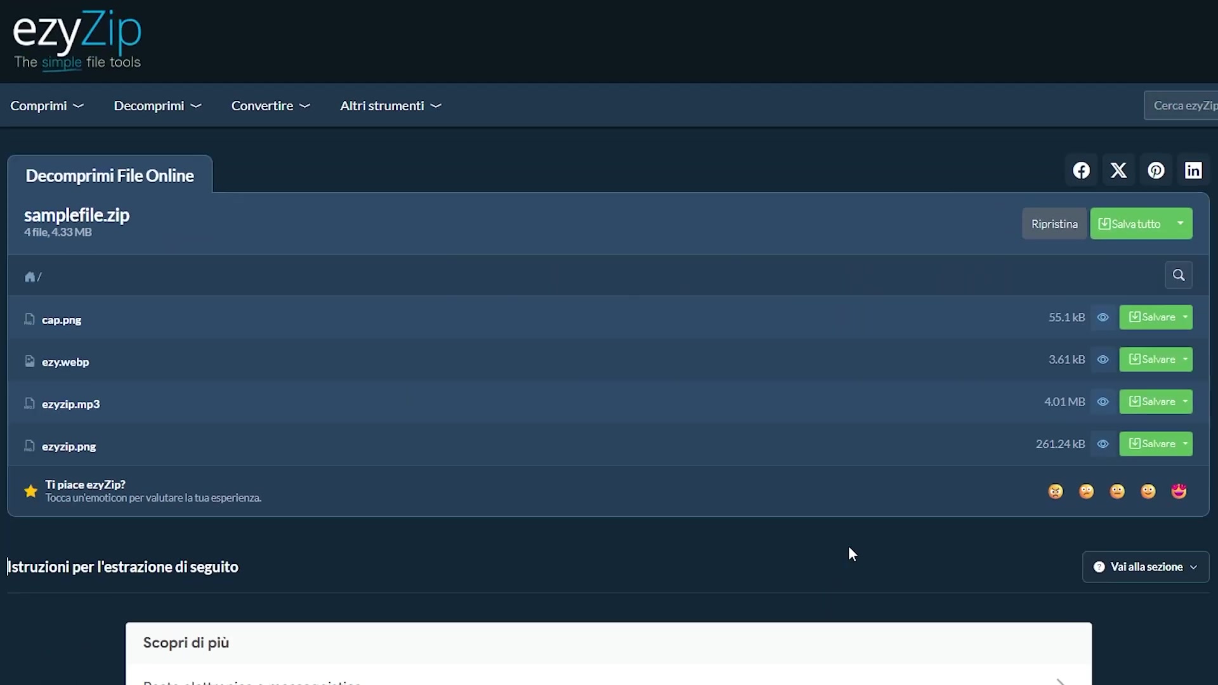
Task: Click the ezyzip.mp3 file icon
Action: [29, 403]
